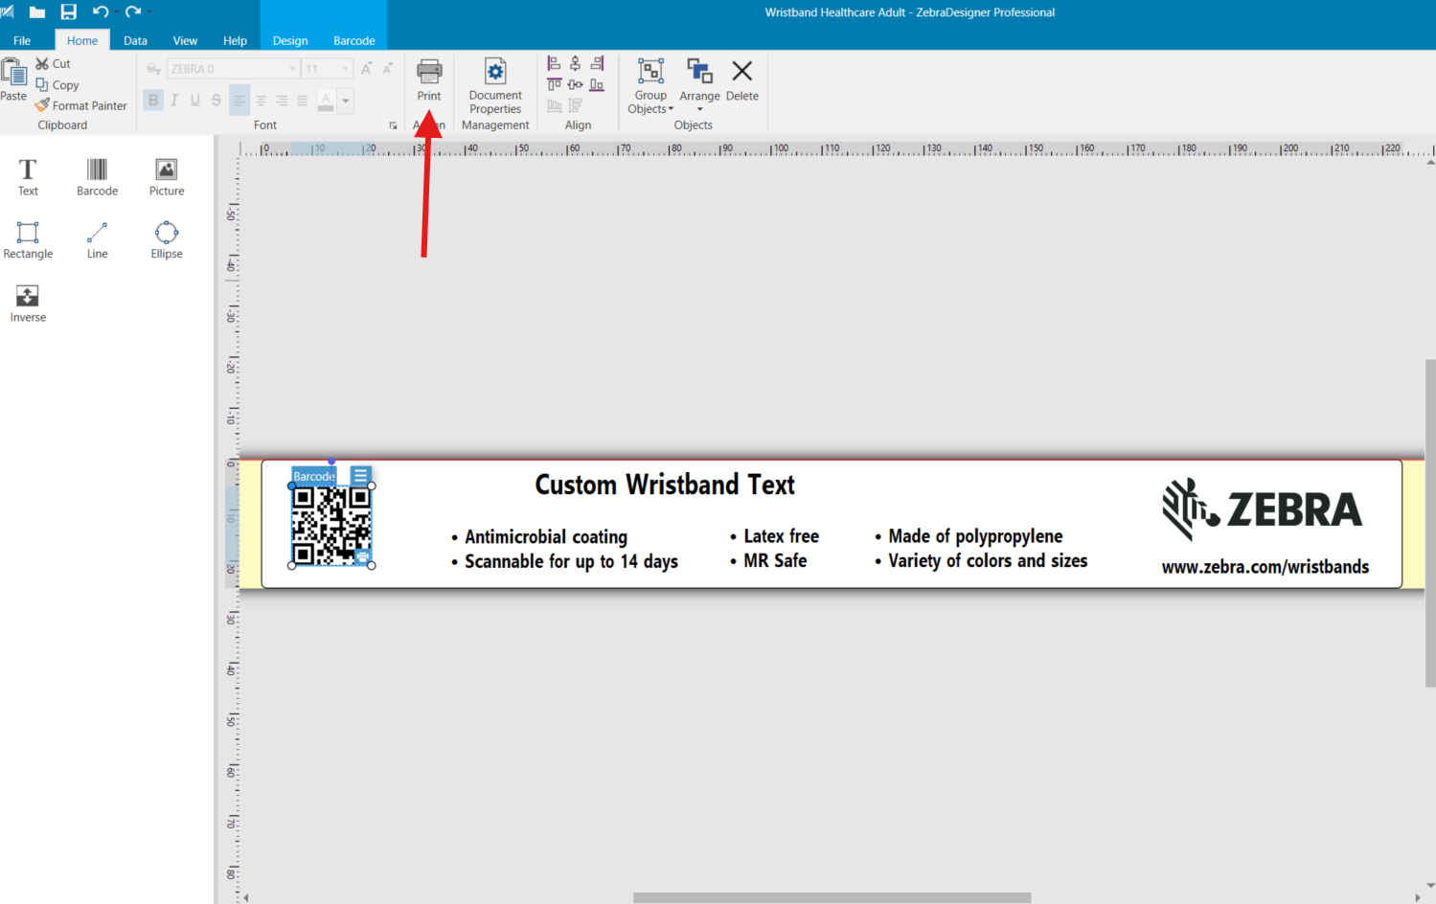Click the Print button in the ribbon
Screen dimensions: 1436x904
point(429,80)
